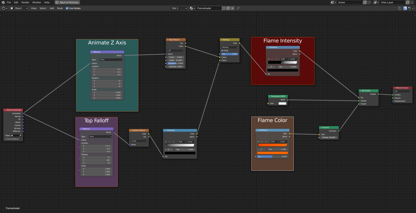Click the black color swatch in Flame Intensity
Image resolution: width=416 pixels, height=213 pixels.
[x=283, y=70]
